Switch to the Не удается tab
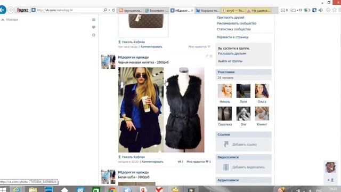Screen dimensions: 341x192 tap(258, 11)
